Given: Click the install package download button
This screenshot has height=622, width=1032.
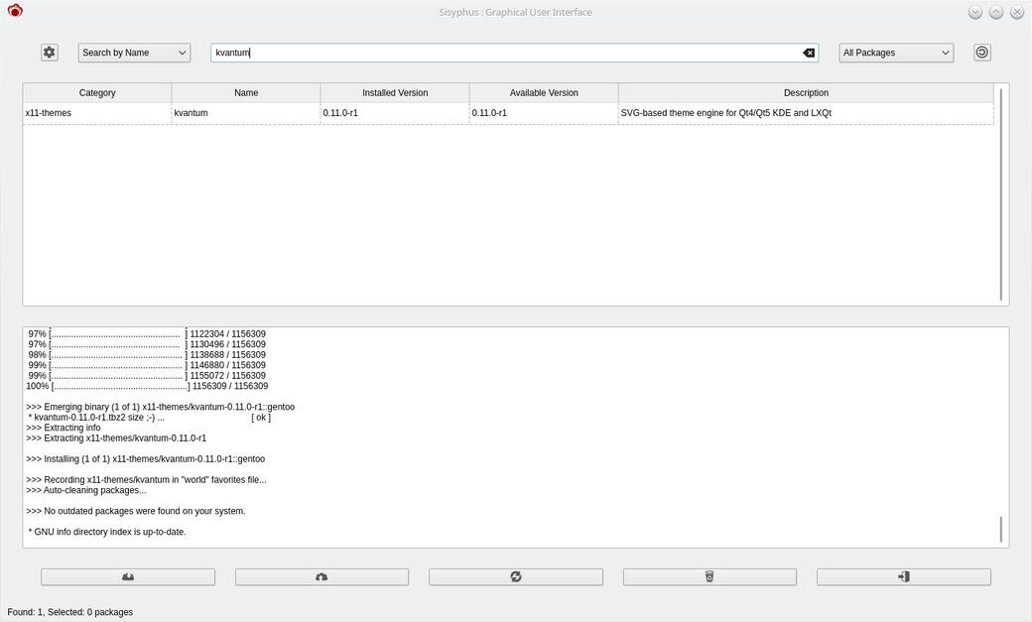Looking at the screenshot, I should 128,576.
